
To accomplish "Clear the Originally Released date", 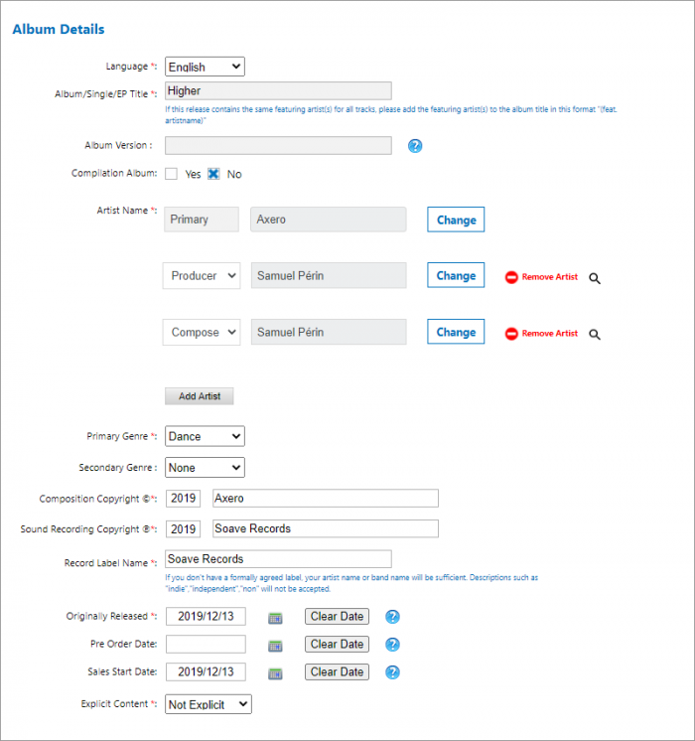I will [337, 617].
